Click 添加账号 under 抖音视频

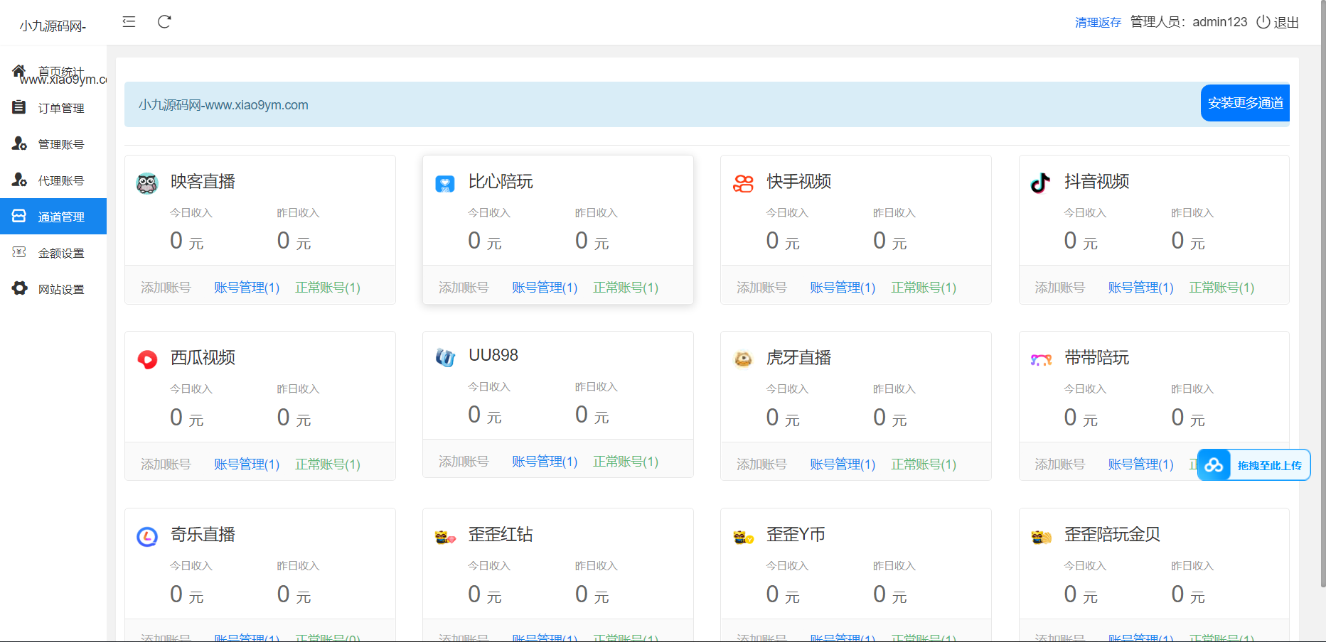click(1059, 288)
